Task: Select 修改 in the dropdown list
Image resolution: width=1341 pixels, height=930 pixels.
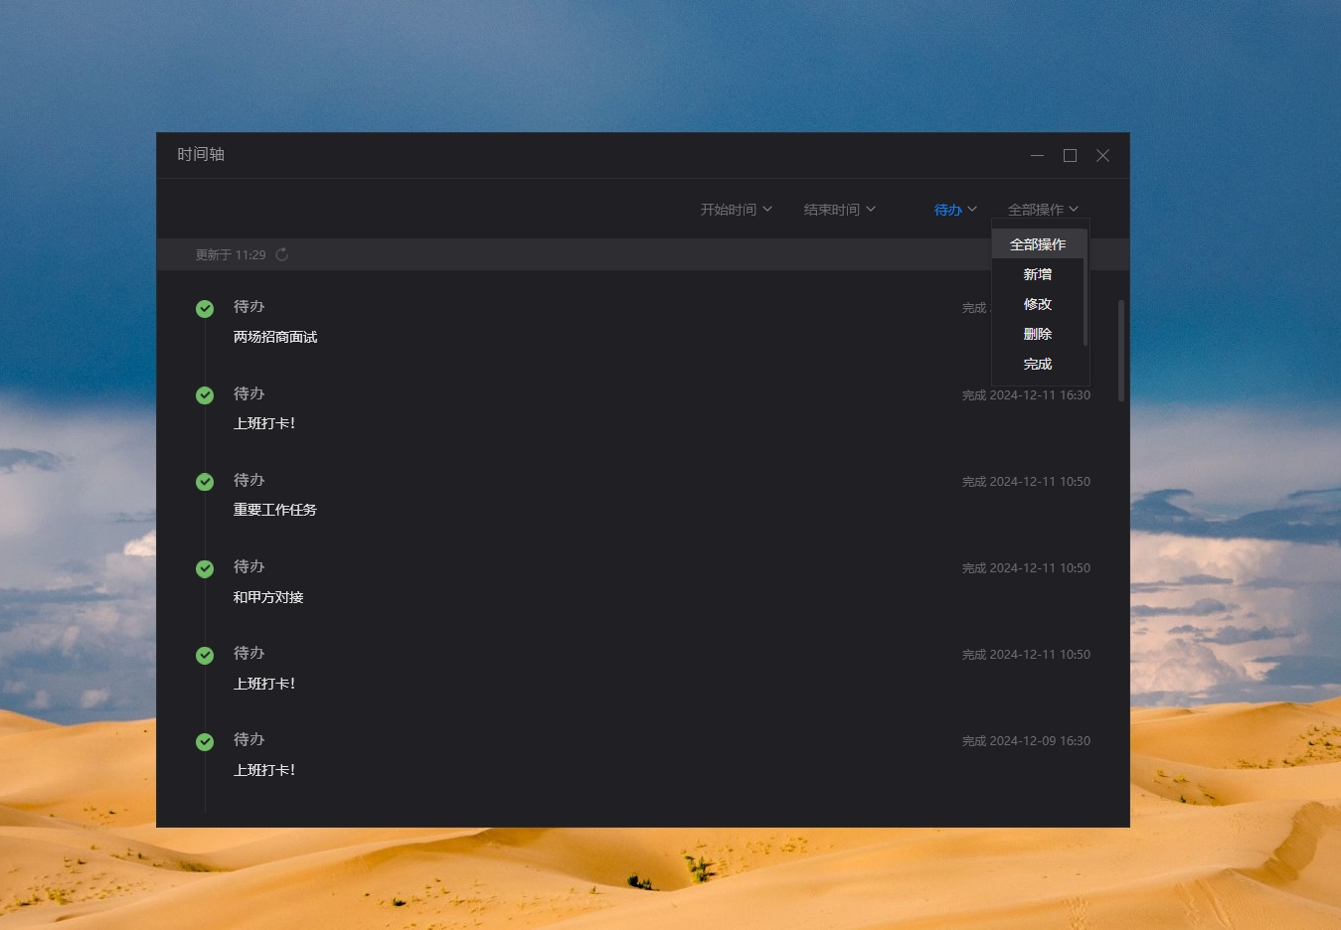Action: (1038, 304)
